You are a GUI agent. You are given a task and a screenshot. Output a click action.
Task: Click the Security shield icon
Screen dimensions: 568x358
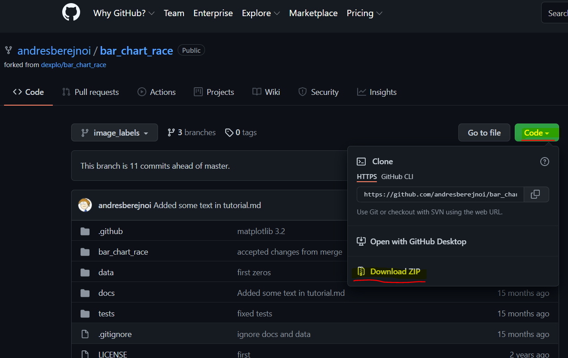click(x=303, y=92)
